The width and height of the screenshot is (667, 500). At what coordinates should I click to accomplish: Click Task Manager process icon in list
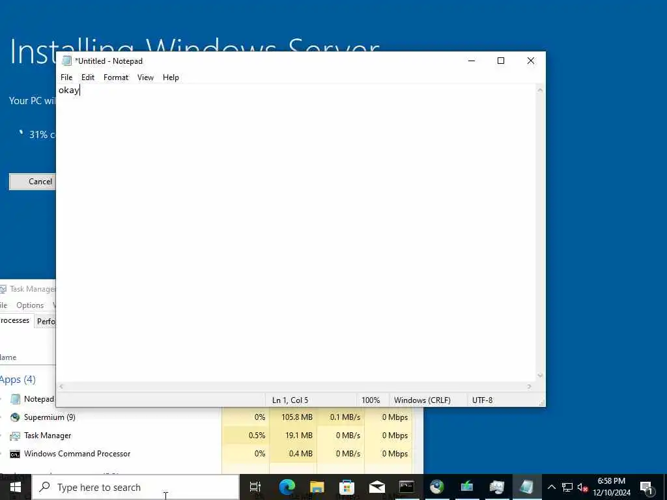point(15,436)
